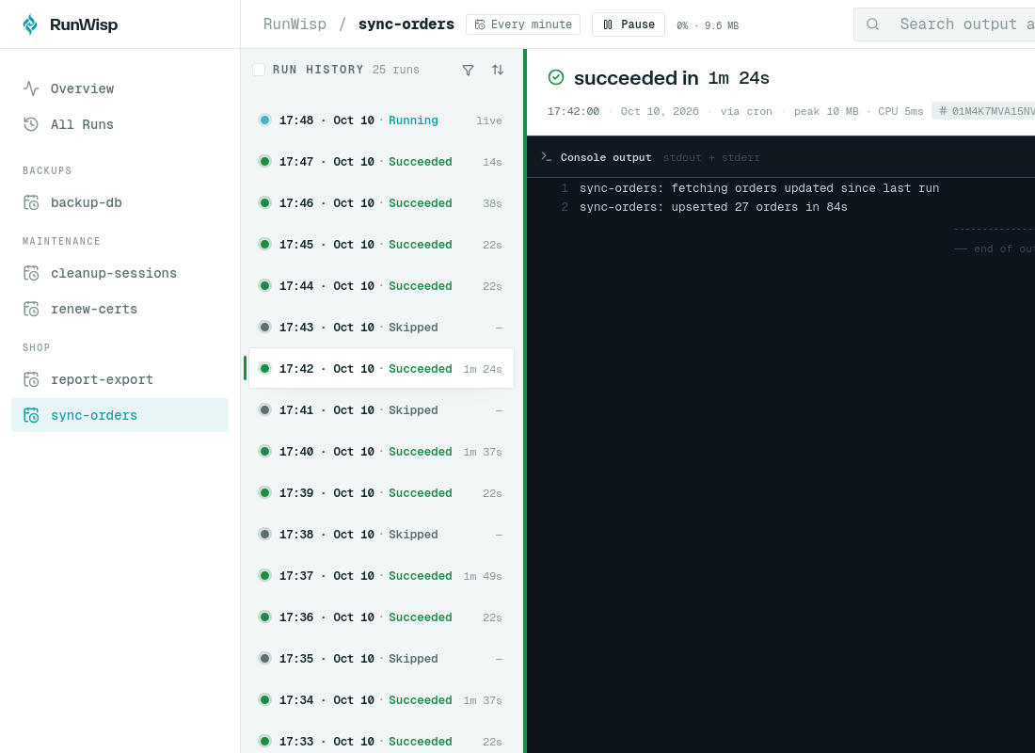Click the sync-orders calendar-clock icon in sidebar

tap(31, 415)
